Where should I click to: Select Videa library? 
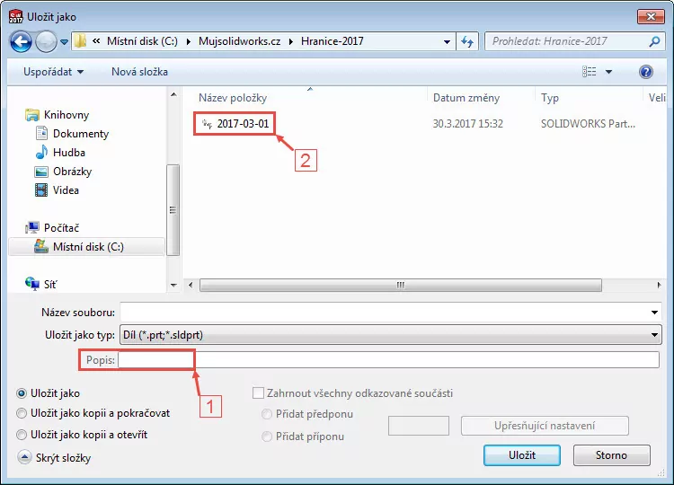coord(66,190)
